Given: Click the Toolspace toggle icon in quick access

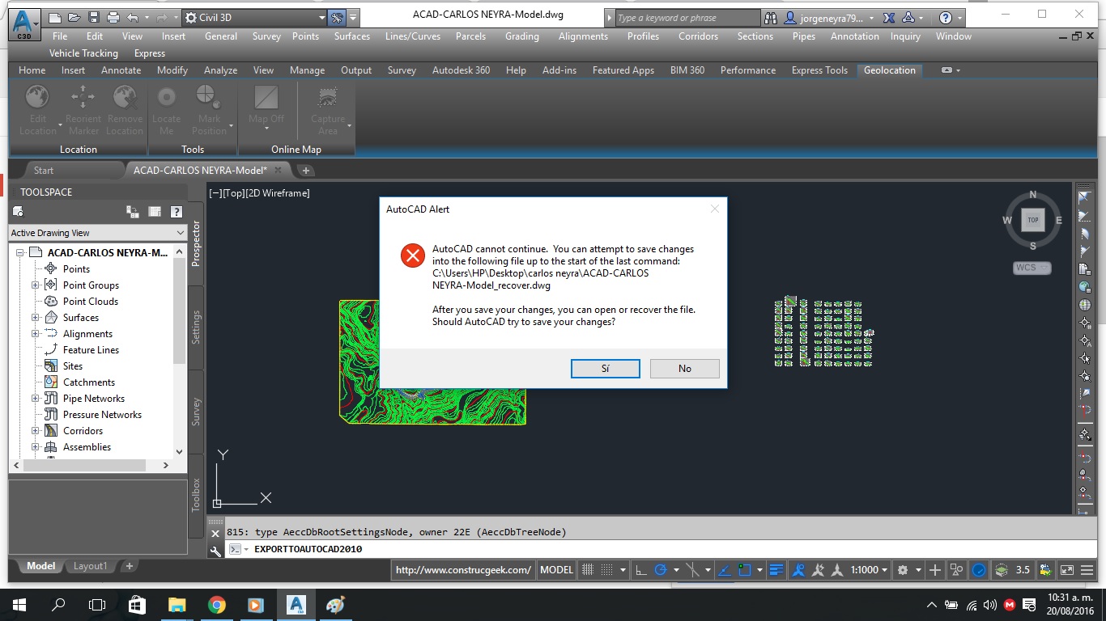Looking at the screenshot, I should (x=338, y=17).
